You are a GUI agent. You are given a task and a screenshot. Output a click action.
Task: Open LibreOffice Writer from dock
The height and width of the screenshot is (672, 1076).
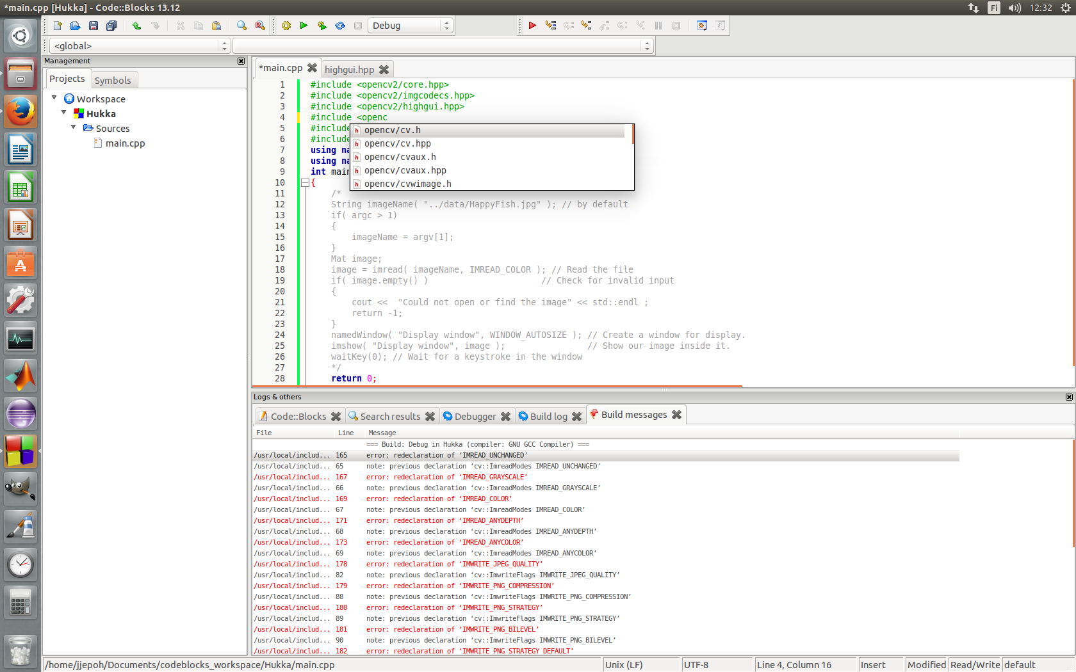coord(20,150)
